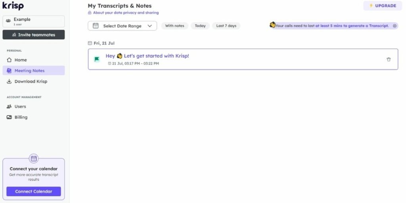Image resolution: width=406 pixels, height=203 pixels.
Task: Click the people icon on Invite teammates
Action: [14, 35]
